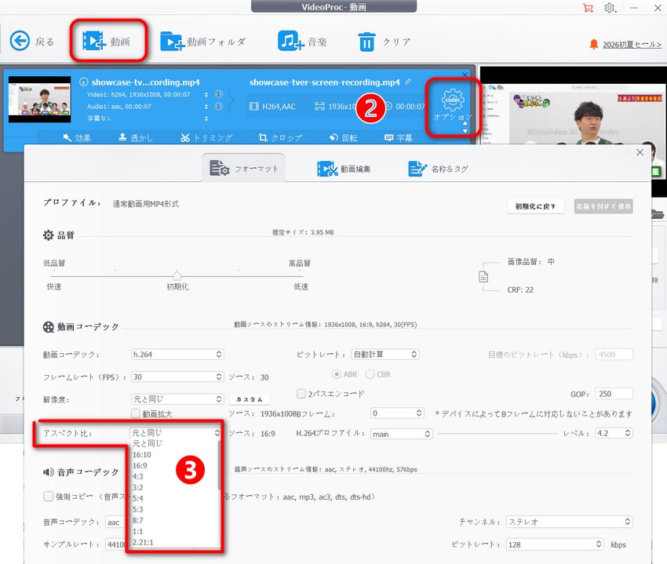Open the レベル 4.2 dropdown
Screen dimensions: 667x564
[614, 433]
